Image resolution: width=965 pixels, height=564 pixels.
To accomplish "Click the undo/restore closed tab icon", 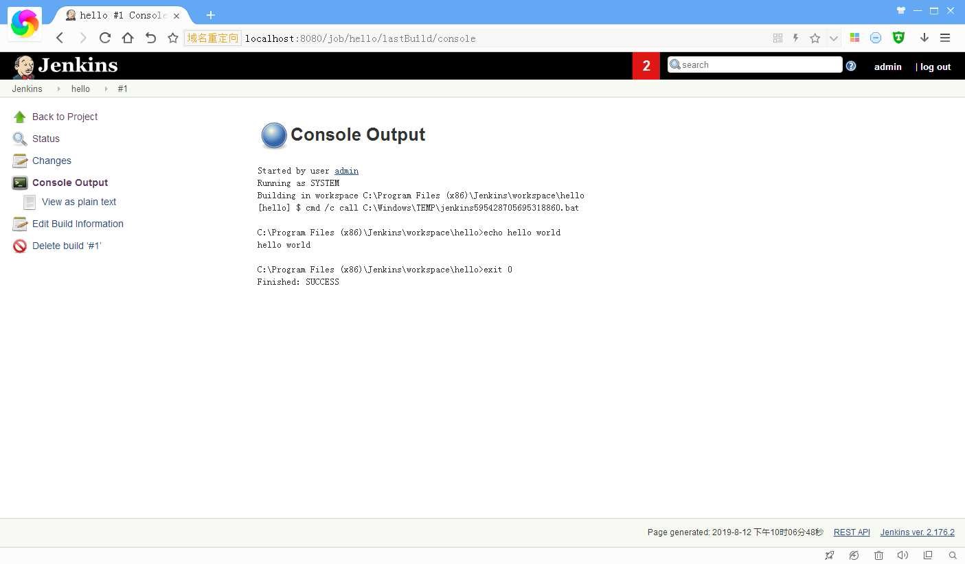I will coord(150,38).
